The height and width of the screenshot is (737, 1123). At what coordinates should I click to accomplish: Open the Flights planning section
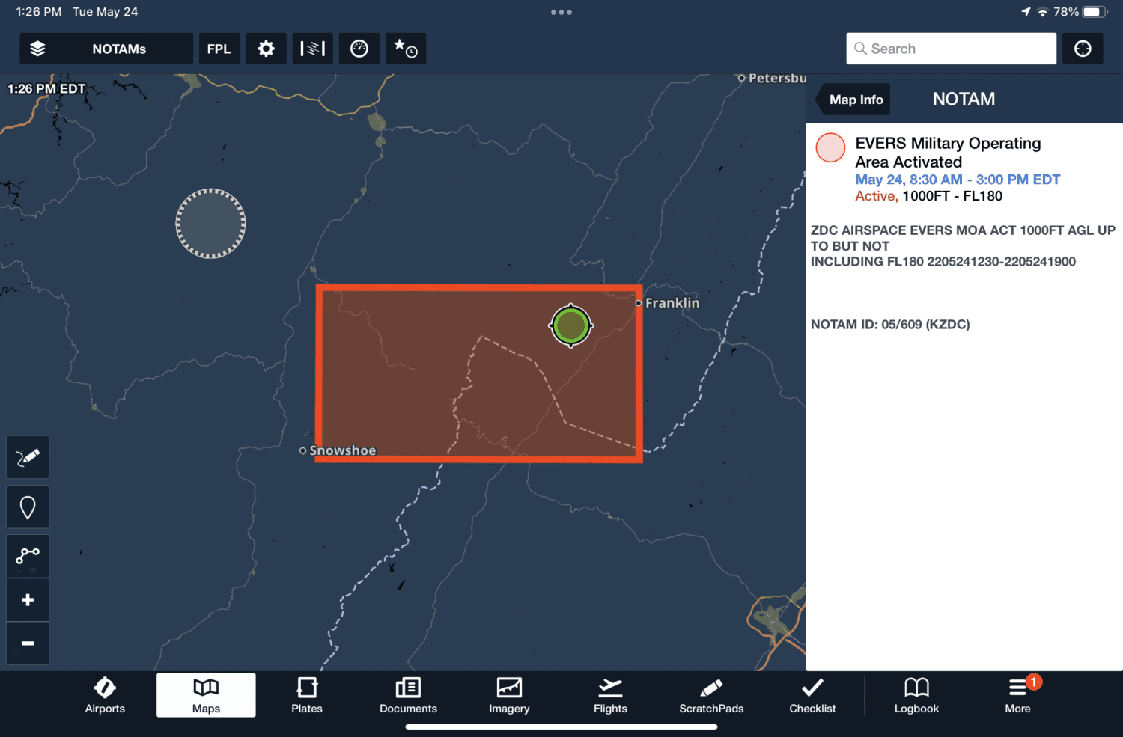tap(610, 695)
